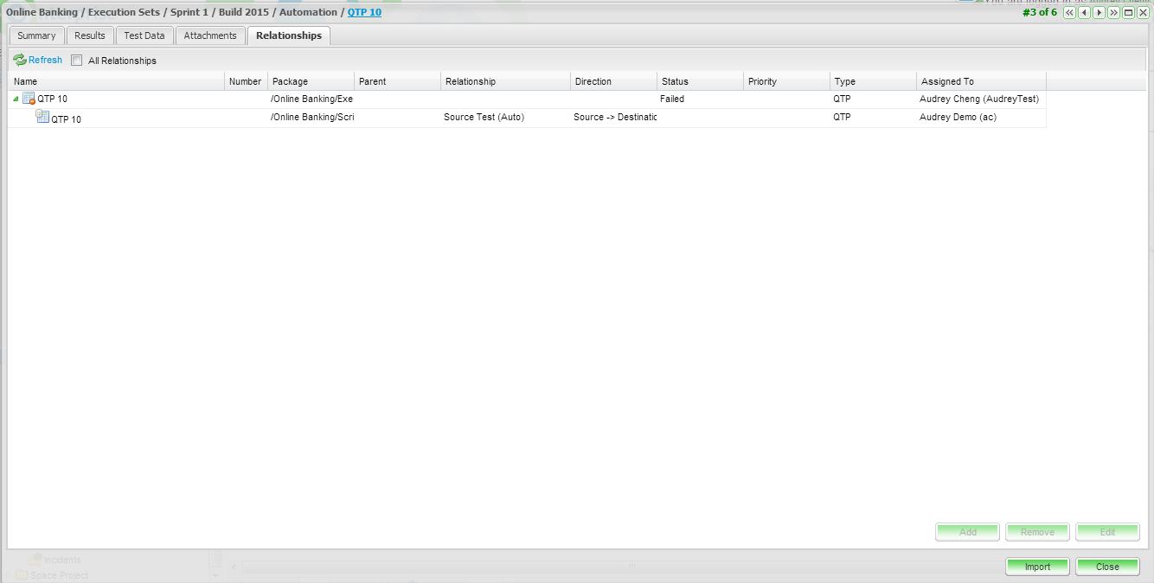This screenshot has height=583, width=1154.
Task: Open the Results tab
Action: click(x=90, y=35)
